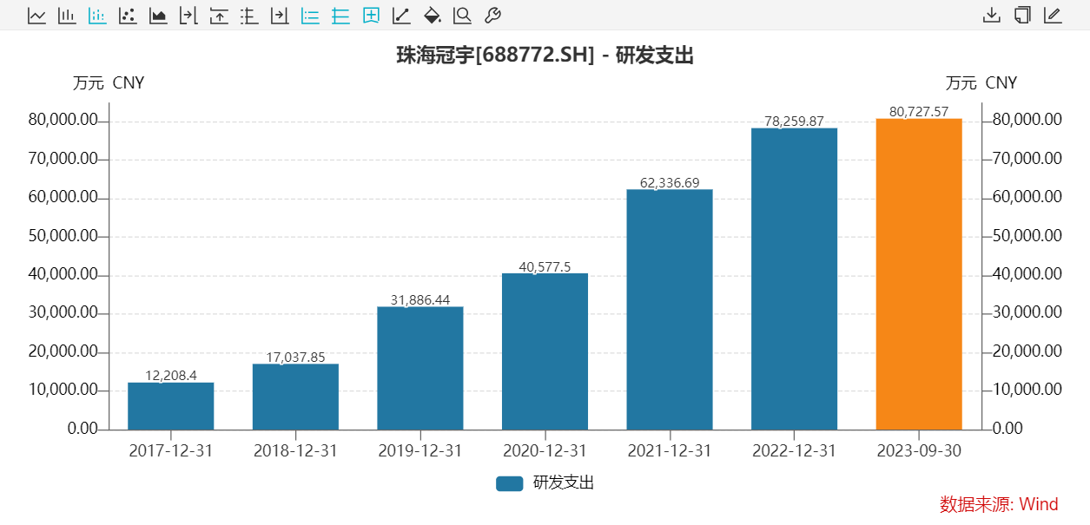The width and height of the screenshot is (1090, 525).
Task: Toggle the 研发支出 legend series
Action: pos(545,483)
